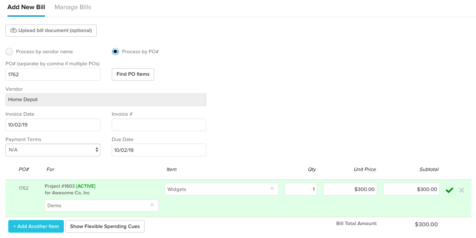Open the Add New Bill tab

[26, 7]
